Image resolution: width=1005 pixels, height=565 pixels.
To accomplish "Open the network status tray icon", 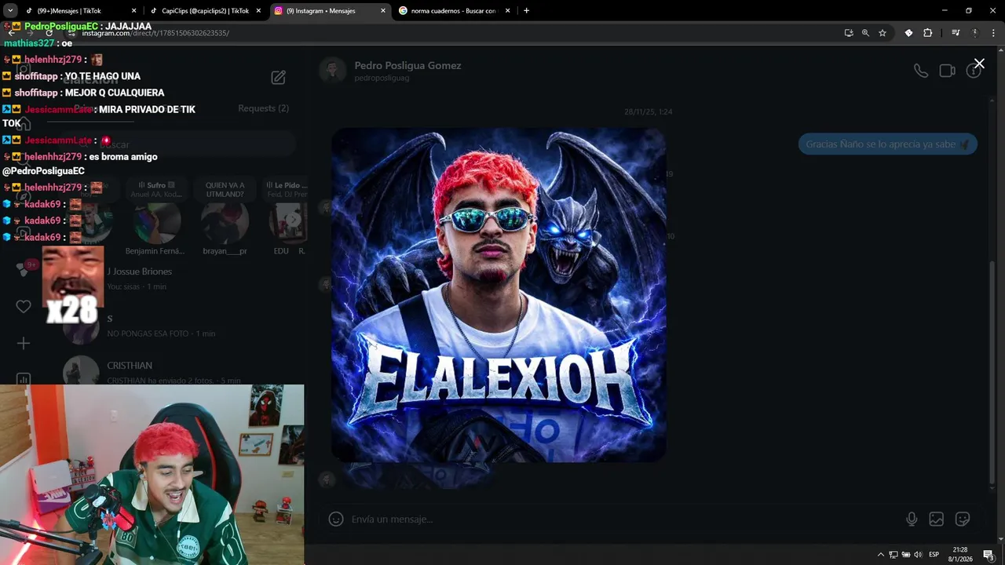I will point(894,555).
